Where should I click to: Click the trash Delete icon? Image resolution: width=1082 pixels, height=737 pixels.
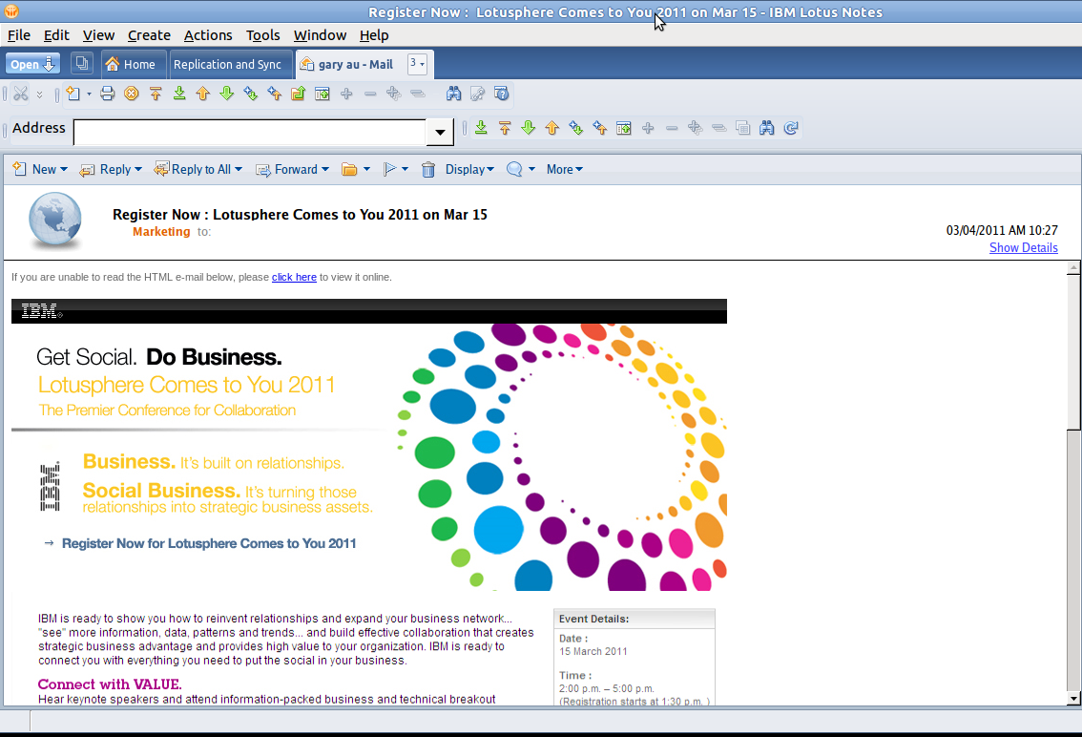coord(427,169)
